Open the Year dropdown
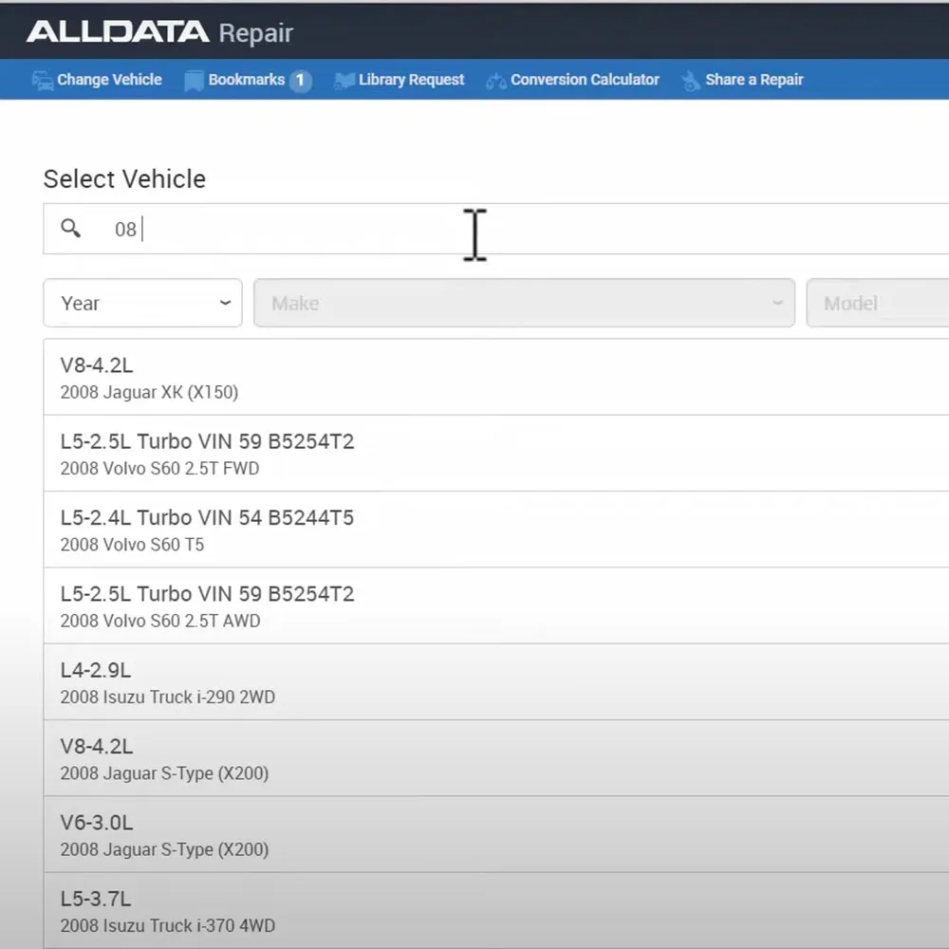Screen dimensions: 949x949 point(142,303)
